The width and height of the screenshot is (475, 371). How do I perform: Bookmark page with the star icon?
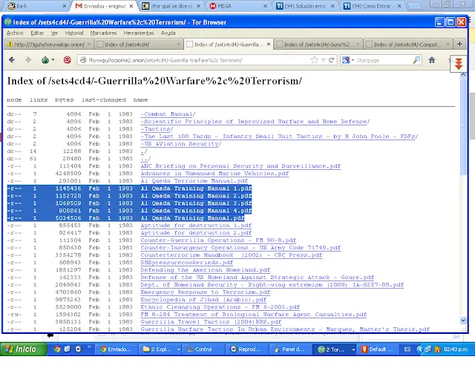click(315, 60)
